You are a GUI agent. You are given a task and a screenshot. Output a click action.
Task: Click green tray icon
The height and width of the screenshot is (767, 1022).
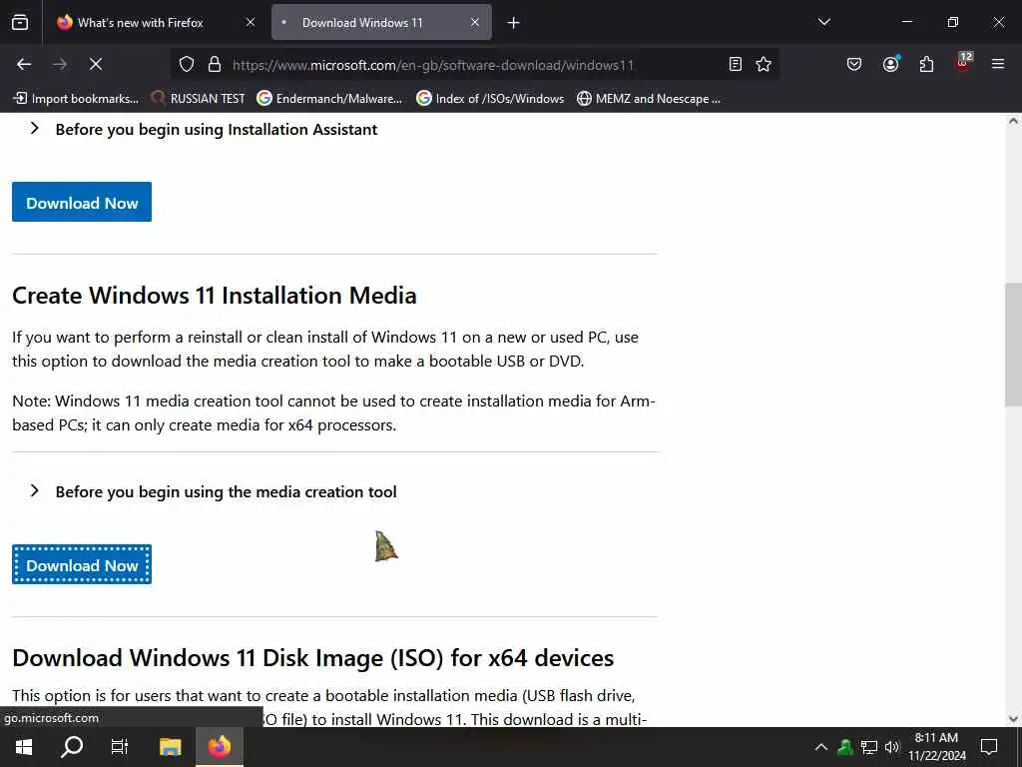845,747
